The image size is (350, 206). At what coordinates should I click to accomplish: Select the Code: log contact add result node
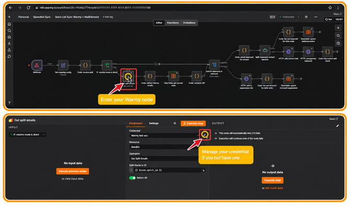tap(328, 52)
